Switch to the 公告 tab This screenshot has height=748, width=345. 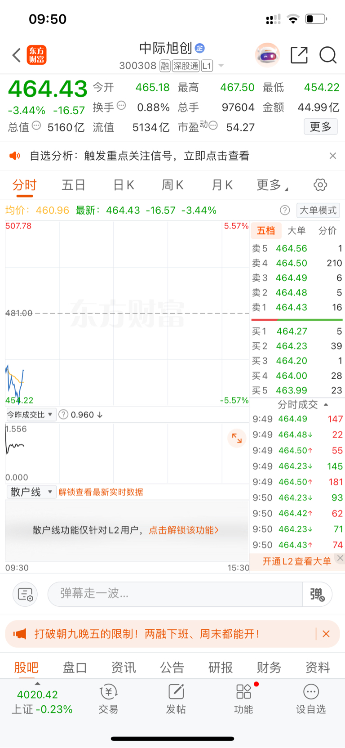[172, 668]
